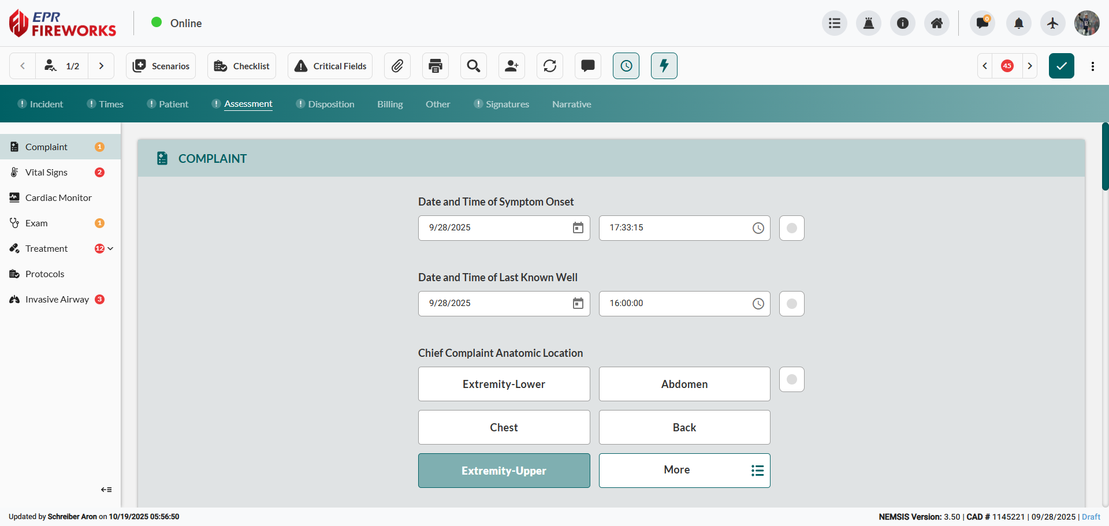Open the notifications bell icon
The image size is (1109, 526).
coord(1019,23)
